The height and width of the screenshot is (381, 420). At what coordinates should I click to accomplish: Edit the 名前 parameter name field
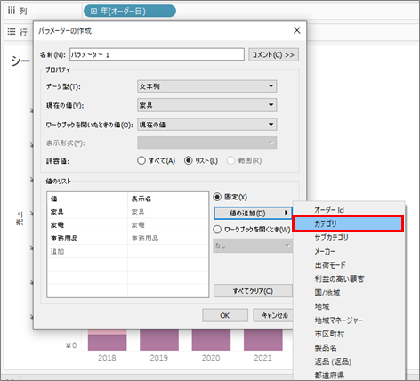tap(157, 54)
